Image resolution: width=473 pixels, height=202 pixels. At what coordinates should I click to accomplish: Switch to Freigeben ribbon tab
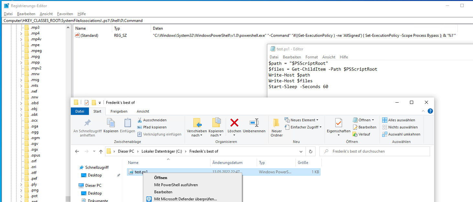point(119,111)
